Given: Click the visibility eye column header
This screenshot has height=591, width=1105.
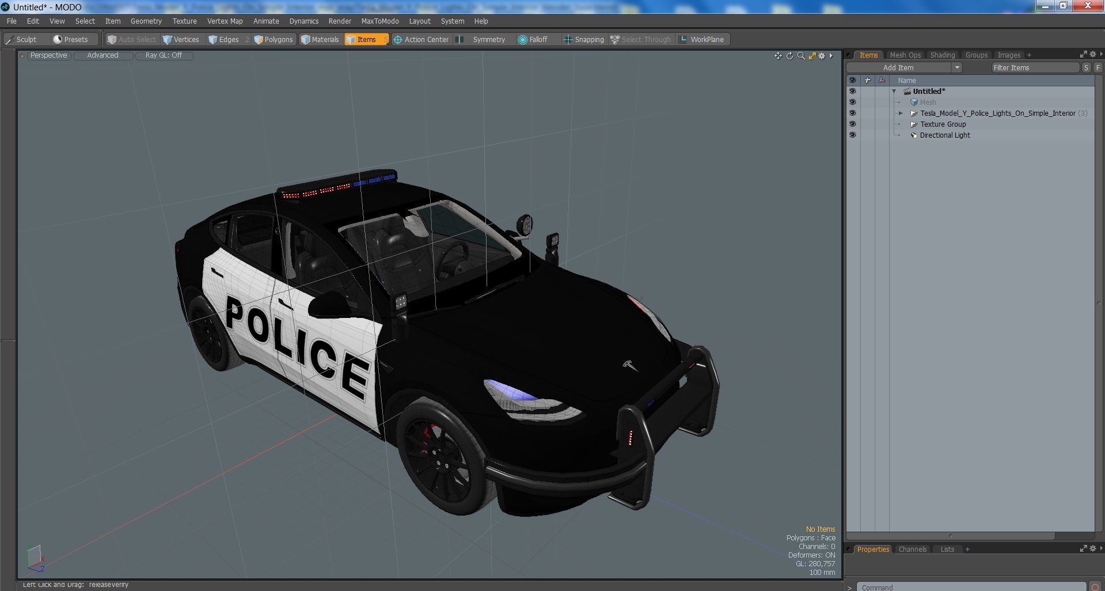Looking at the screenshot, I should [852, 80].
